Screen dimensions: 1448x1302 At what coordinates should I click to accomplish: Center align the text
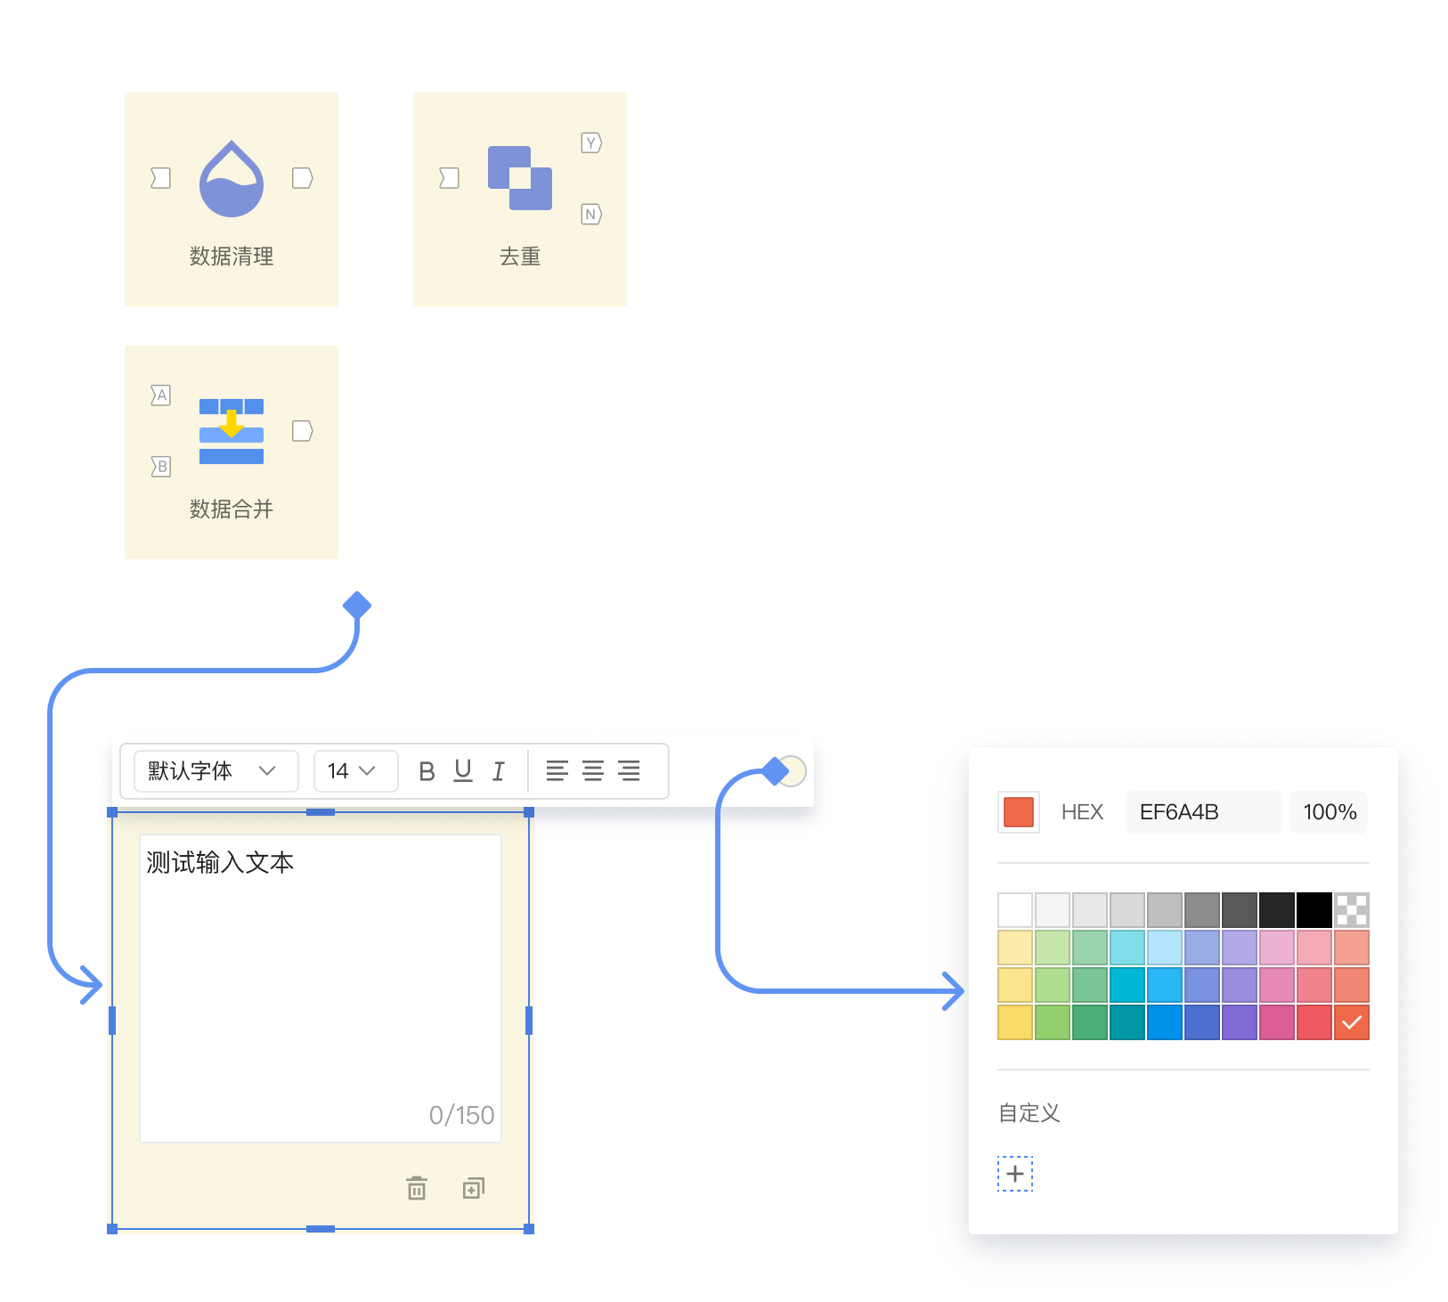(593, 771)
